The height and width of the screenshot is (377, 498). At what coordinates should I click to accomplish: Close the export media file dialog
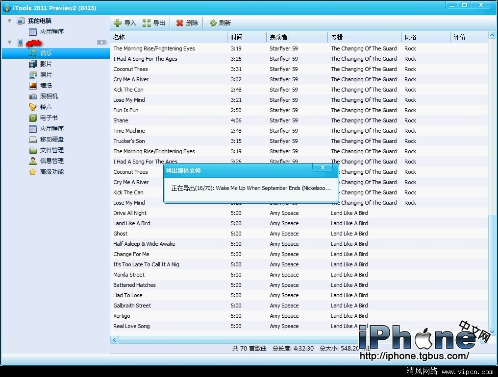(323, 167)
